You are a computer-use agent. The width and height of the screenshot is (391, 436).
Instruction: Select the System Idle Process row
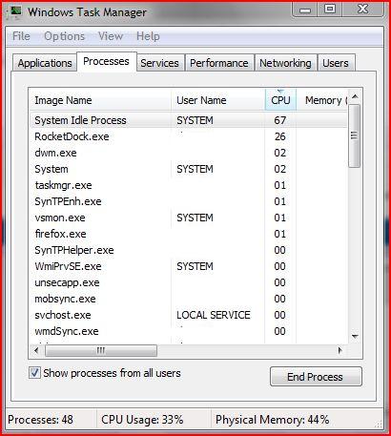click(x=189, y=120)
